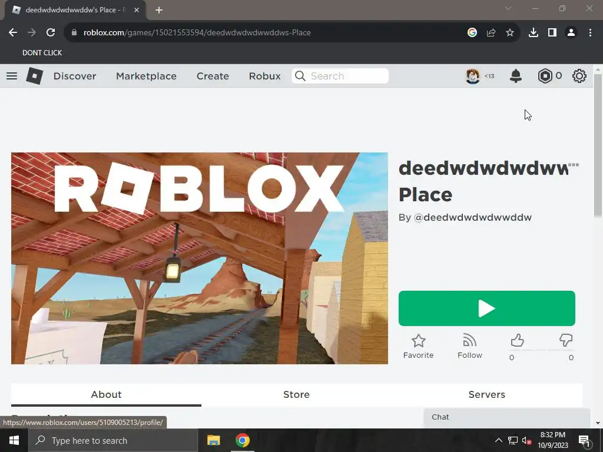Click the Google icon in address bar

pos(472,33)
